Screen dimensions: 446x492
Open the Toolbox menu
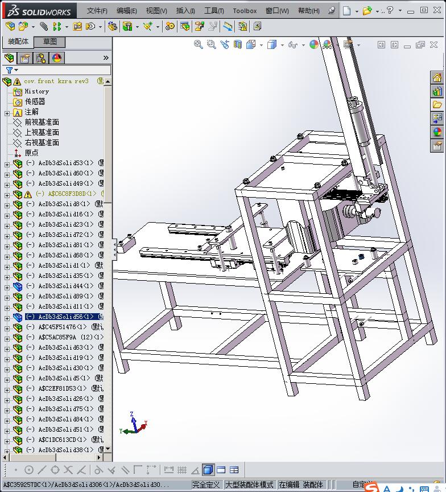pyautogui.click(x=245, y=11)
